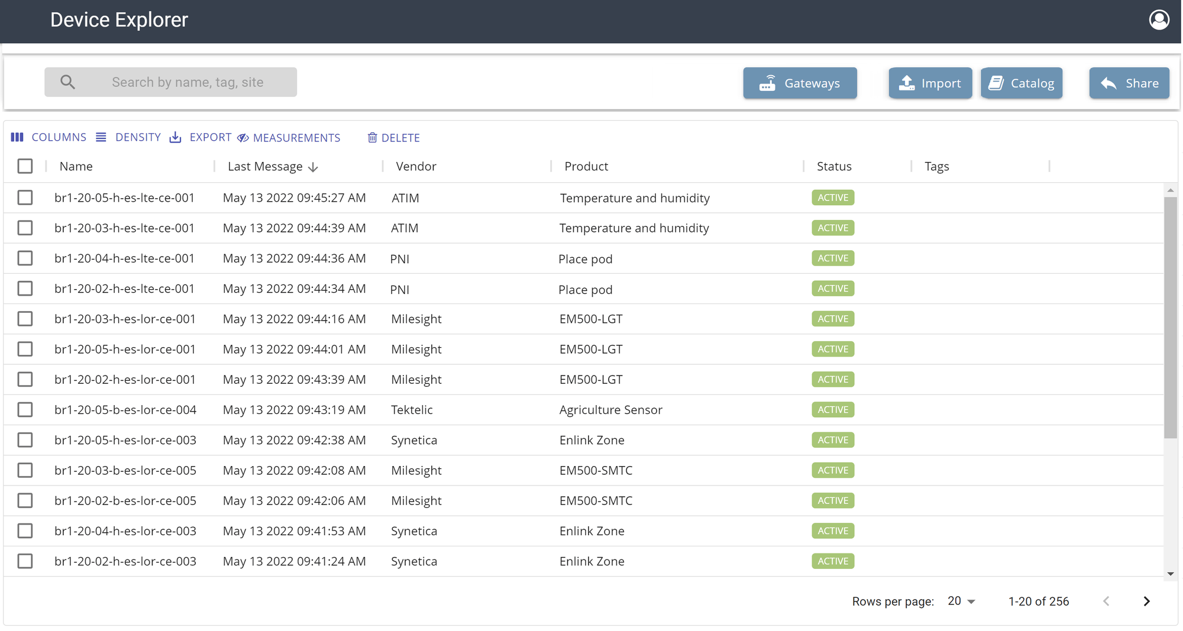The width and height of the screenshot is (1183, 631).
Task: Click the Vendor column header
Action: (x=416, y=166)
